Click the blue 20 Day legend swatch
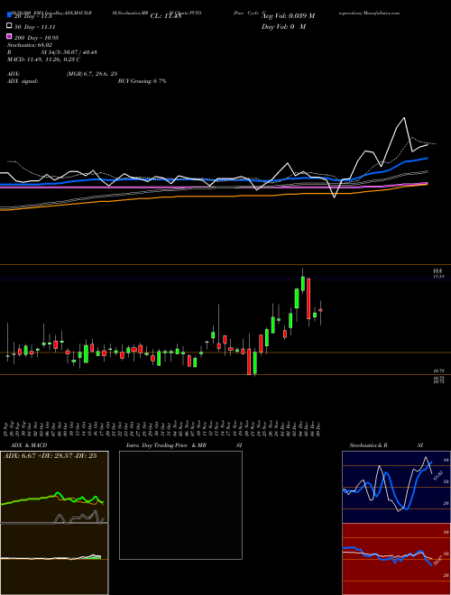 (x=9, y=15)
